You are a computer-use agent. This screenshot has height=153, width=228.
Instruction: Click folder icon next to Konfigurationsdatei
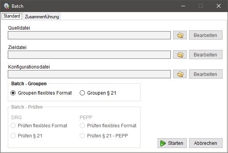[x=180, y=74]
